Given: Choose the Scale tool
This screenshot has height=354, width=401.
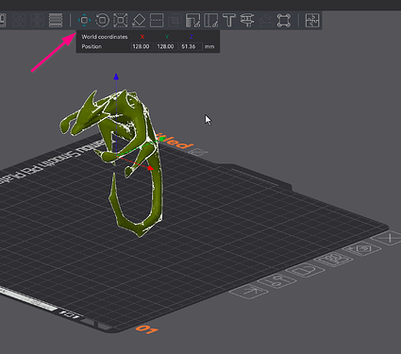Looking at the screenshot, I should point(121,21).
